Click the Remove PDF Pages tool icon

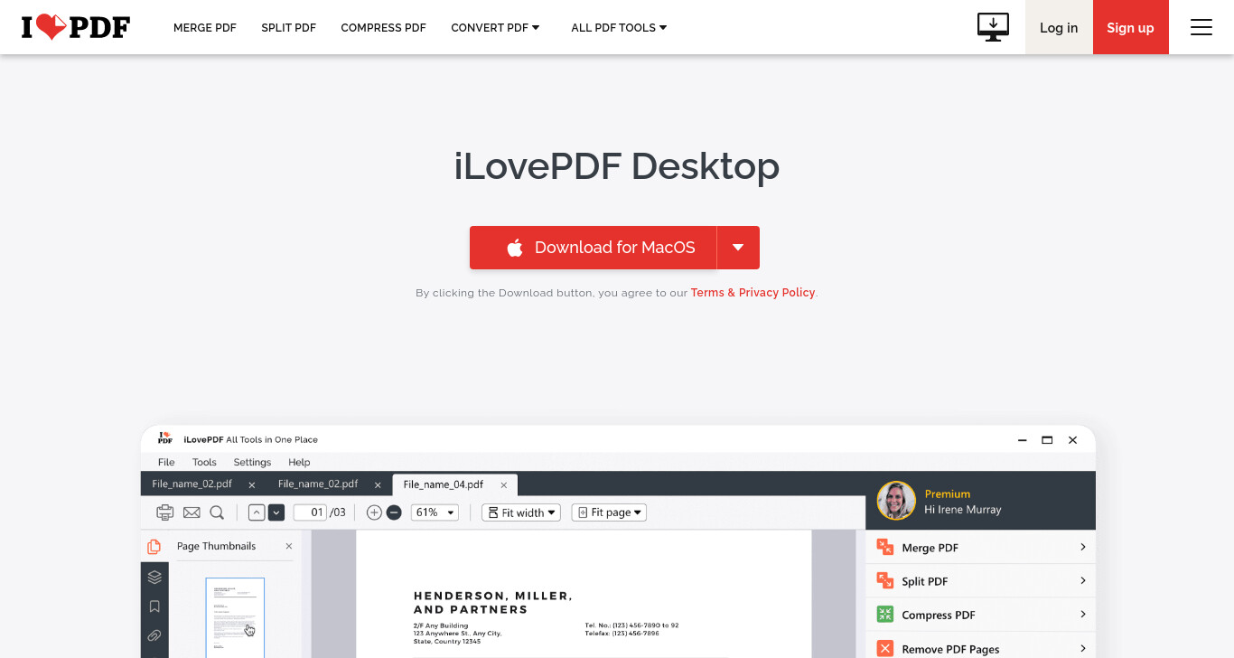pos(885,648)
